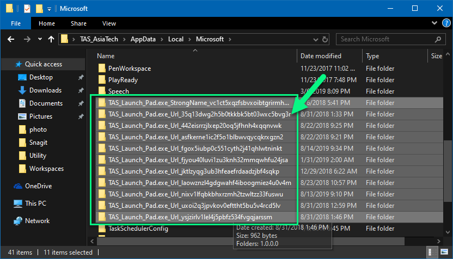Viewport: 453px width, 259px height.
Task: Click AppData in the address path
Action: pos(143,39)
